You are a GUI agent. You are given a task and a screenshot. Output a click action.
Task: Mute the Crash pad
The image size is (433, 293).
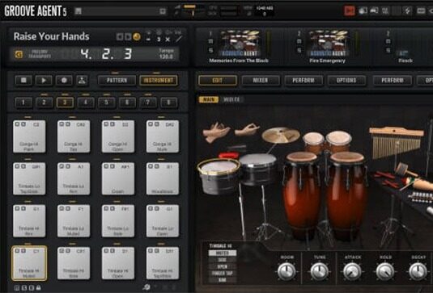pos(106,166)
